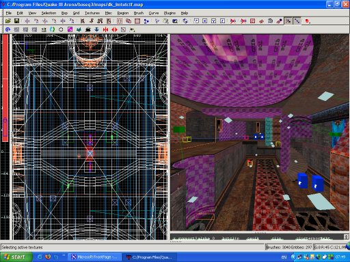Click the texture window scrollbar arrows
Image resolution: width=350 pixels, height=262 pixels.
click(x=346, y=237)
